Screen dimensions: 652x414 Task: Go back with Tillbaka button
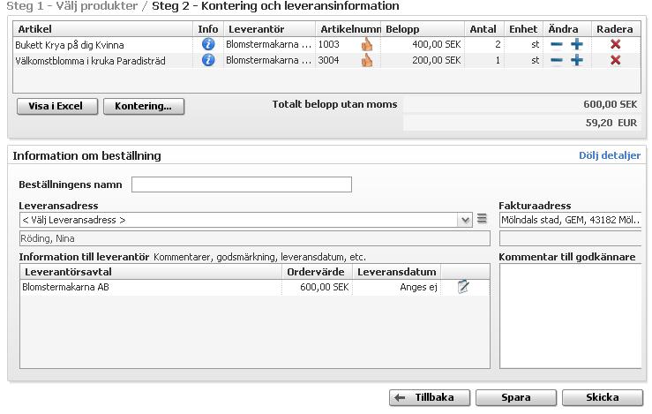pyautogui.click(x=430, y=397)
